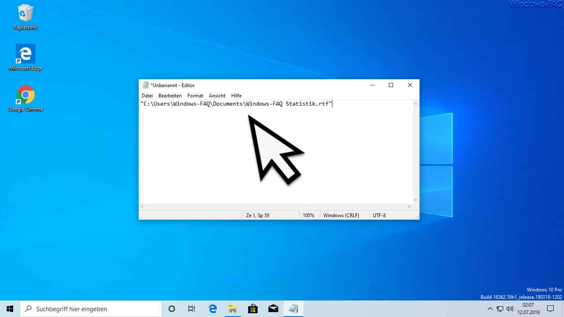Open Task View in the taskbar
The height and width of the screenshot is (317, 564).
[x=192, y=309]
